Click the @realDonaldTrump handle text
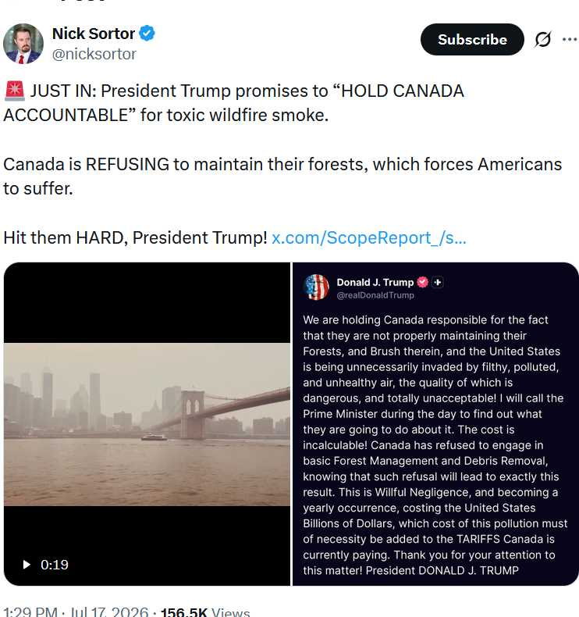This screenshot has height=617, width=579. pos(375,295)
